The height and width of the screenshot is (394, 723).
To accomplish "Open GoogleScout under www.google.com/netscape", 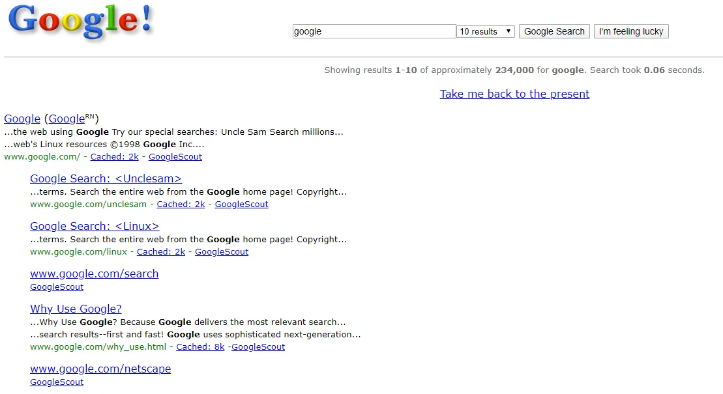I will (57, 382).
